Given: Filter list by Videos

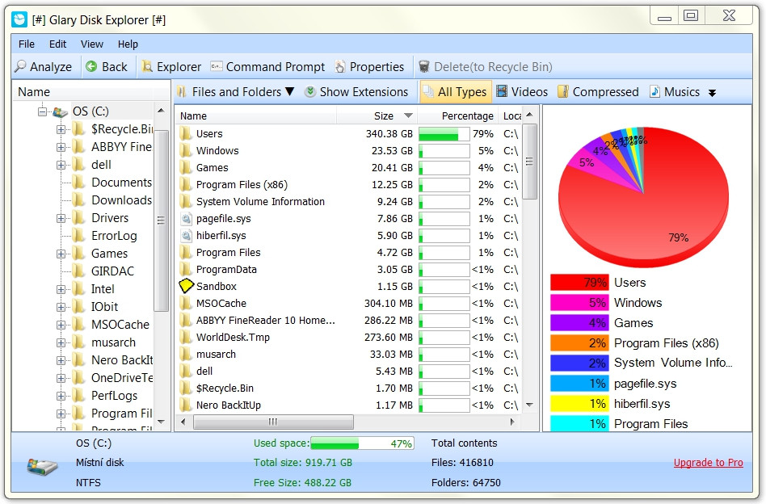Looking at the screenshot, I should pyautogui.click(x=522, y=92).
